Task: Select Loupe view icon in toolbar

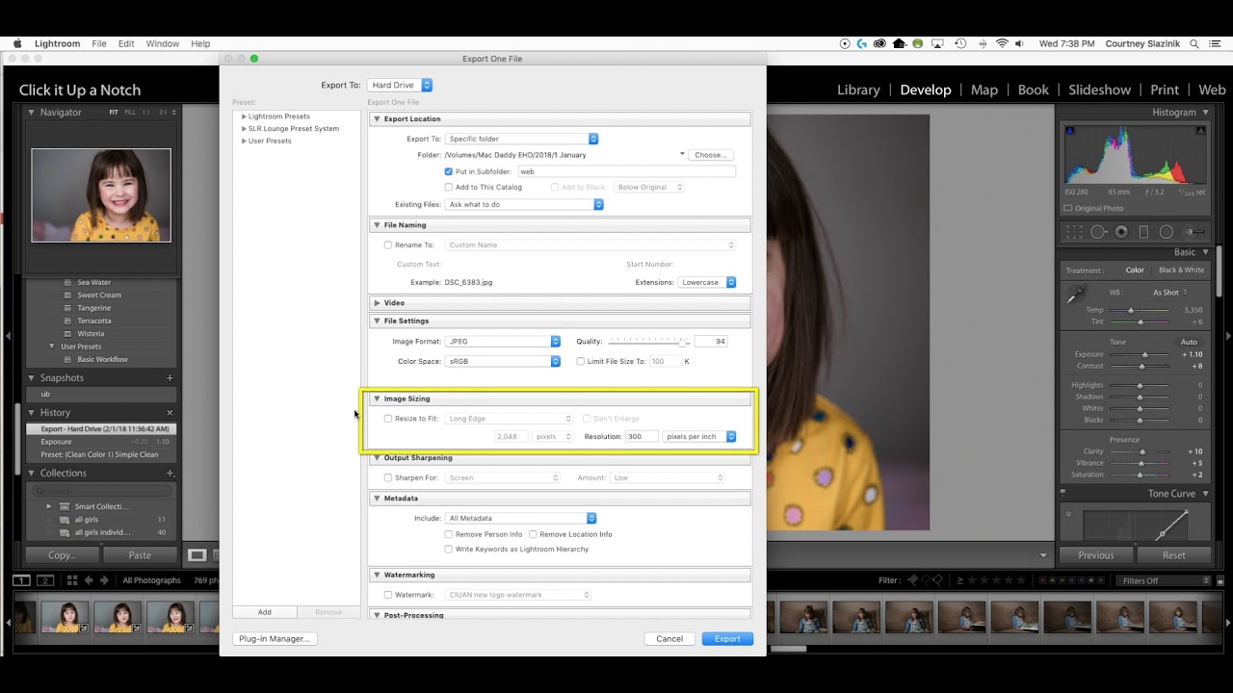Action: [x=197, y=555]
